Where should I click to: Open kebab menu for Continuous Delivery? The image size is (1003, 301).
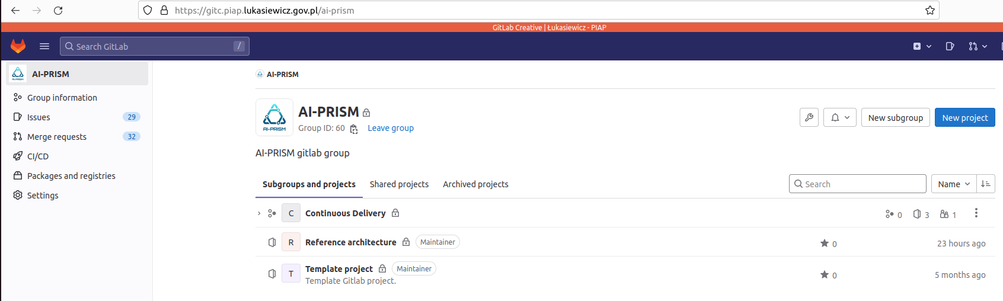click(976, 213)
